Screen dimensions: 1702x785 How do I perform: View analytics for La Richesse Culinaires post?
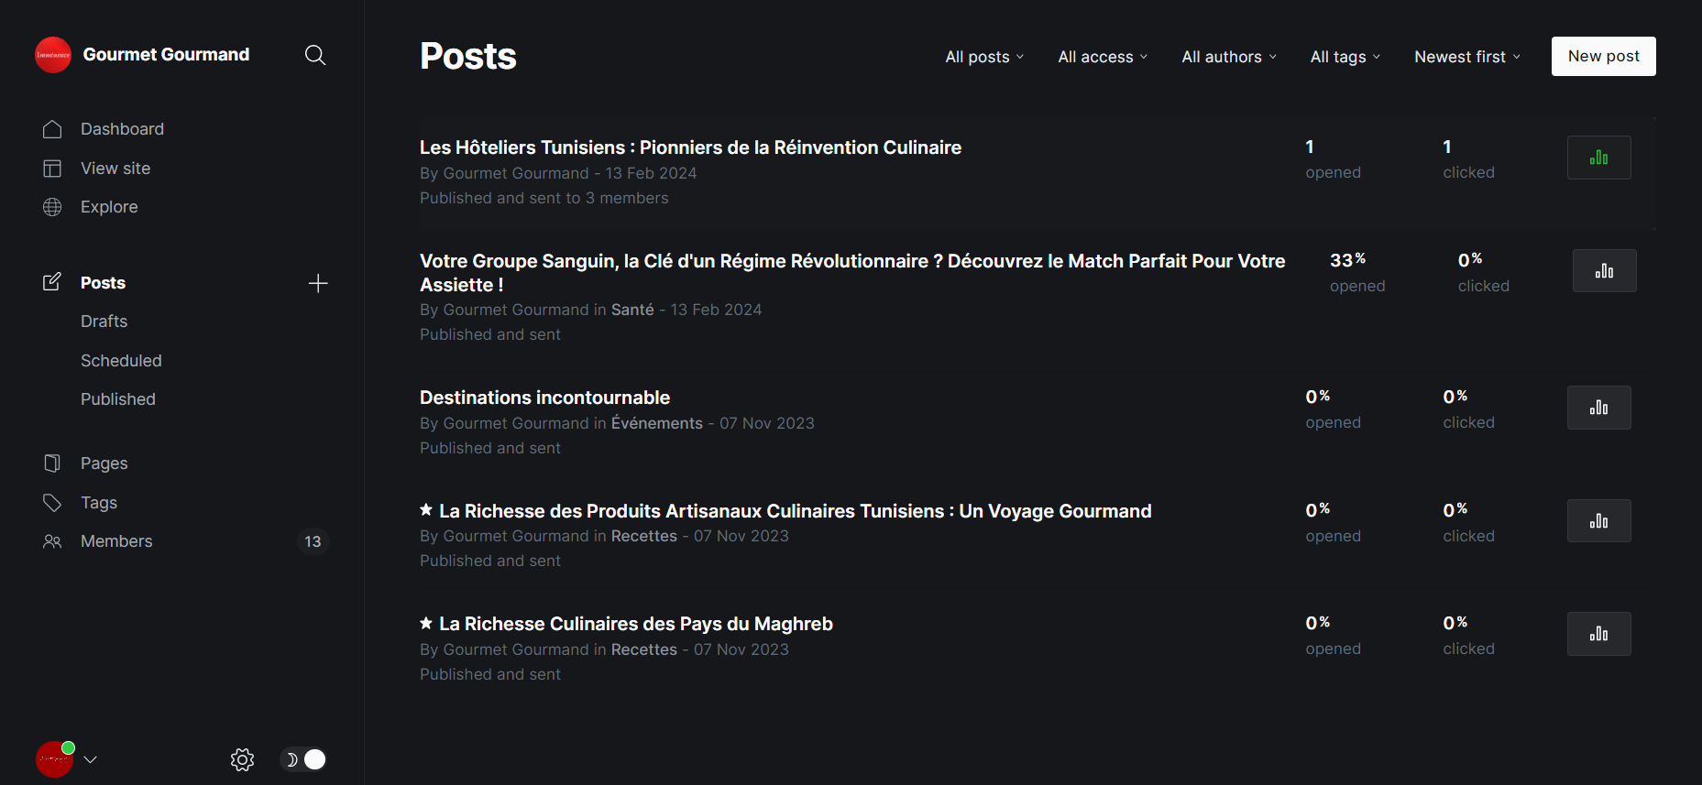pos(1598,634)
